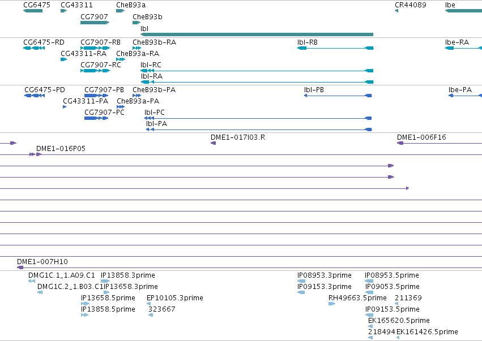Click EST DMG1C.2_1.B03.C1
The height and width of the screenshot is (341, 482).
40,292
